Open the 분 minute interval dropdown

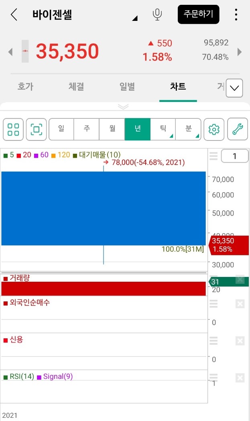[188, 129]
